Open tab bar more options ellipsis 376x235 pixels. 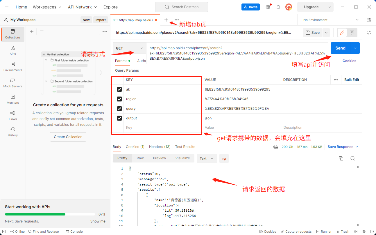[x=177, y=20]
